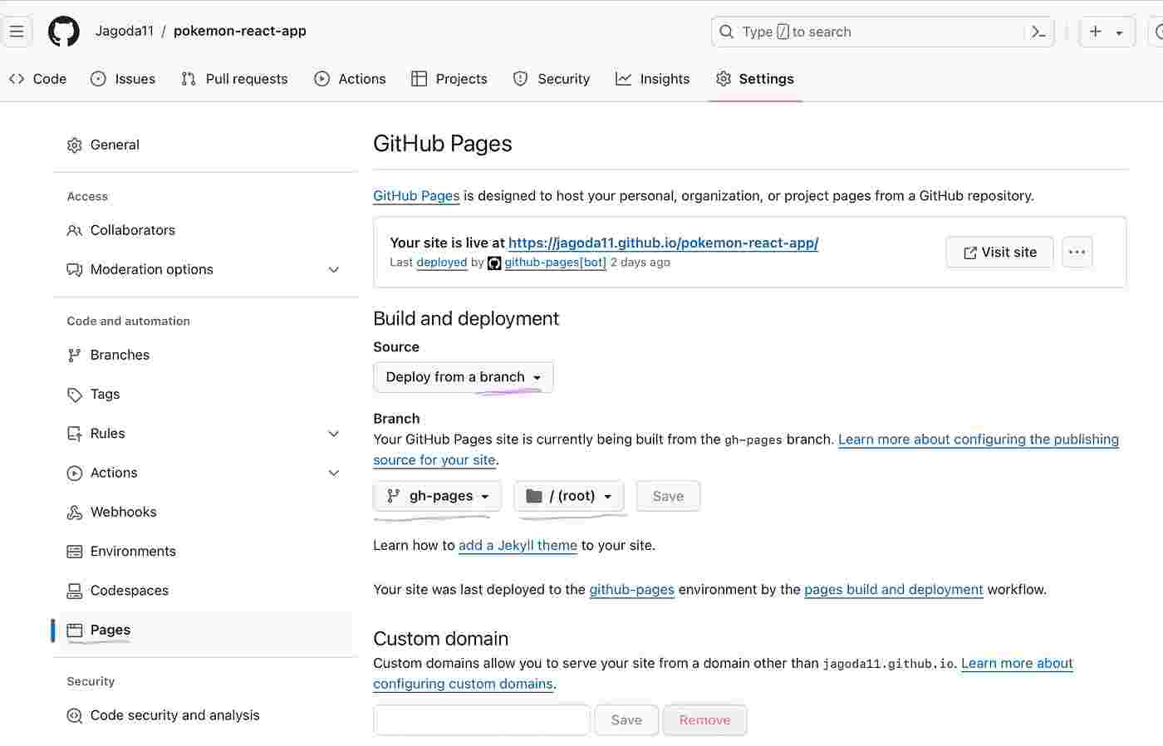Open the /(root) folder dropdown

click(x=569, y=495)
